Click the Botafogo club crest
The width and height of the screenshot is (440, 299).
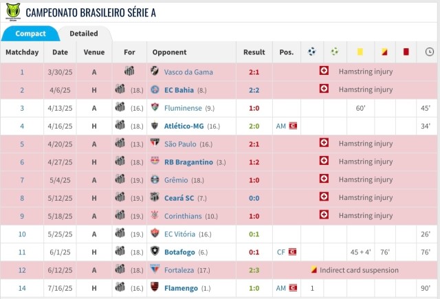coord(155,251)
